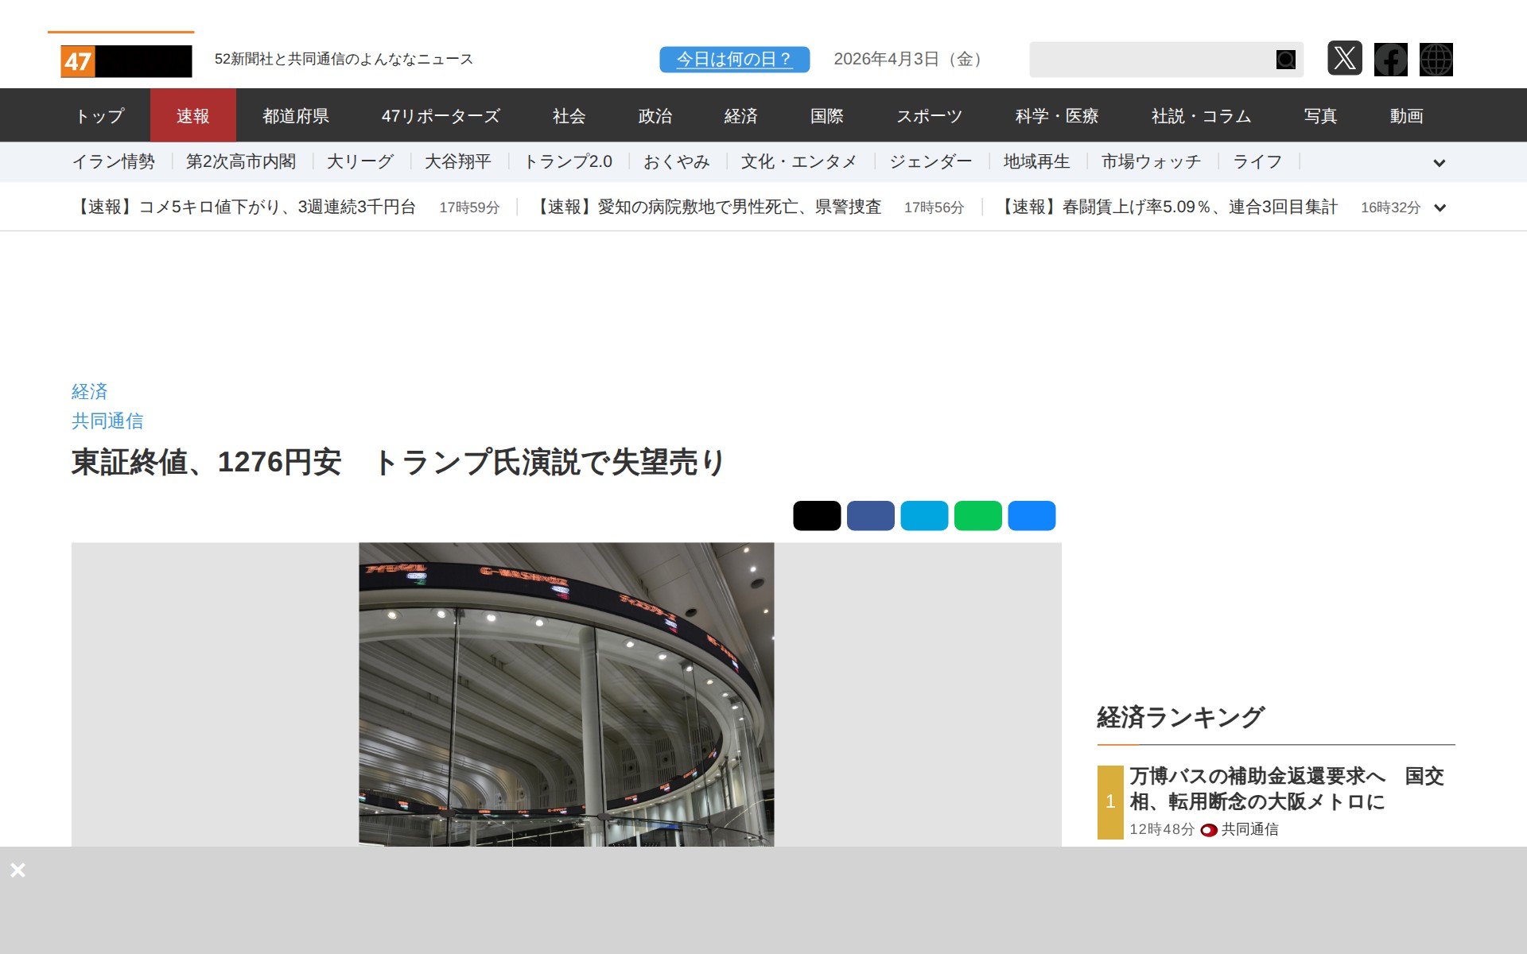Open the X (Twitter) account icon
Image resolution: width=1527 pixels, height=954 pixels.
click(1344, 59)
